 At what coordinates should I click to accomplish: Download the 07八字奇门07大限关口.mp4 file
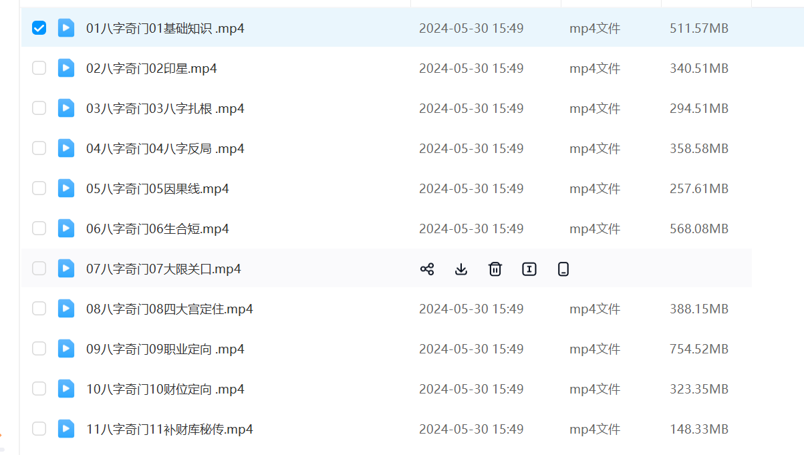click(x=461, y=269)
